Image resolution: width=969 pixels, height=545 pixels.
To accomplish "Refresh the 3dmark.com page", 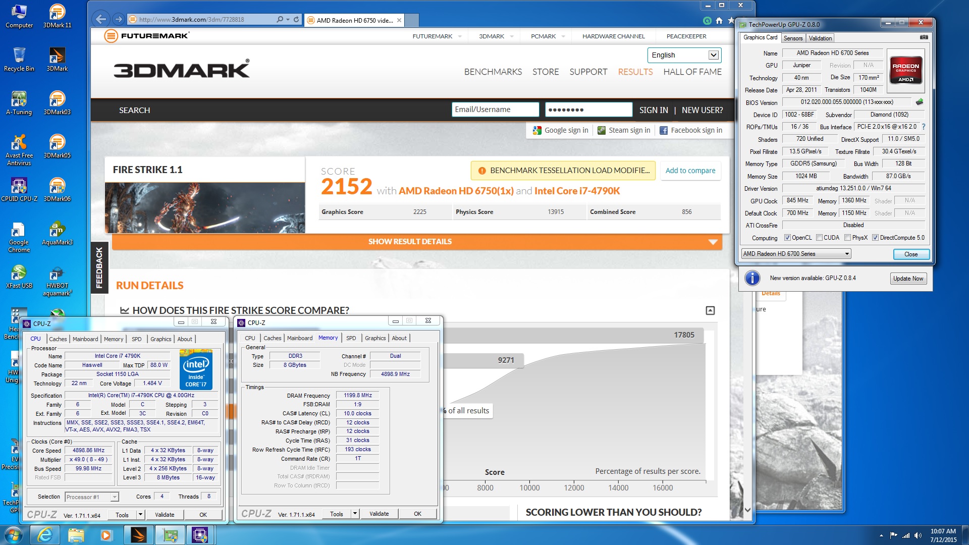I will coord(296,19).
